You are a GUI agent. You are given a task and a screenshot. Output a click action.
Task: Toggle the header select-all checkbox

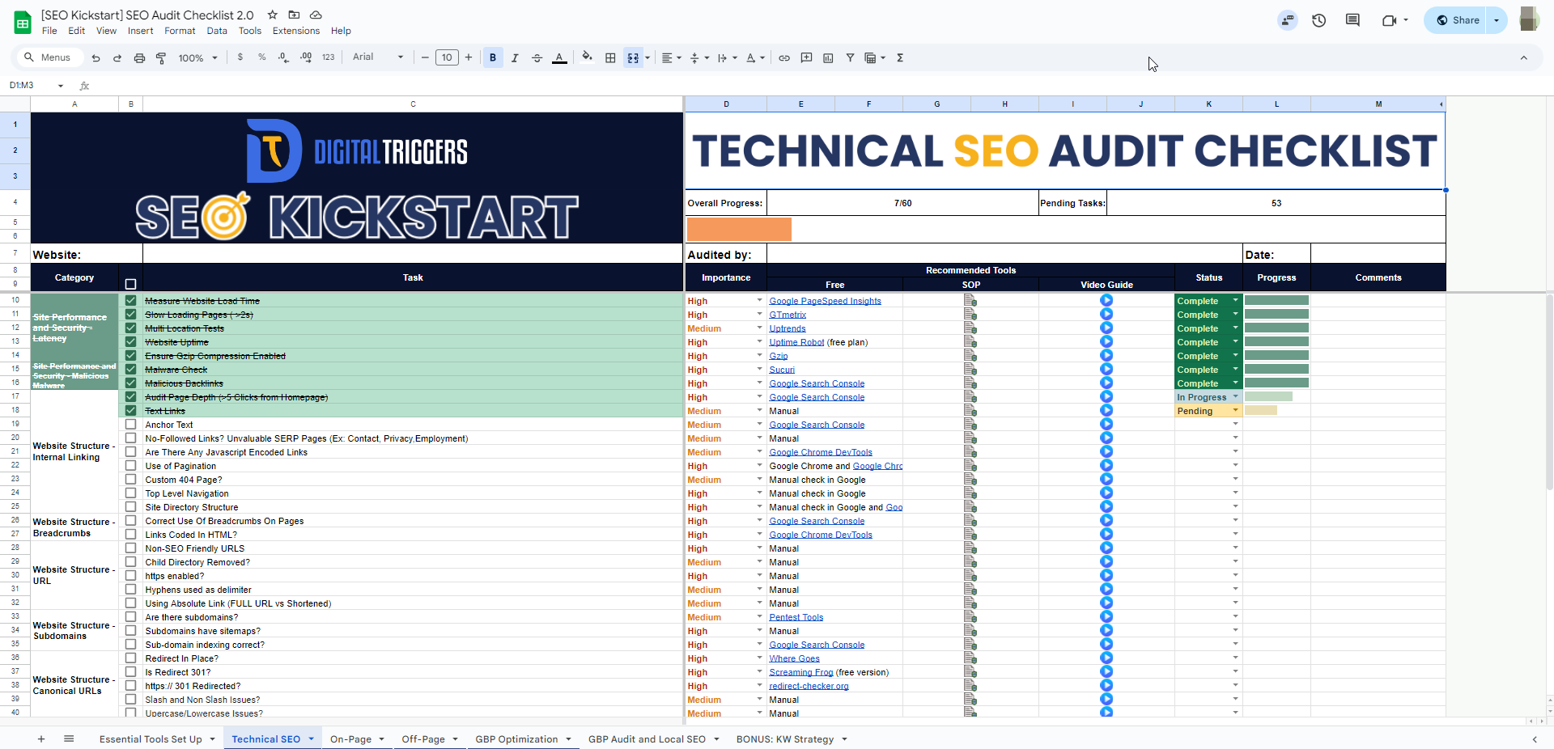[130, 284]
